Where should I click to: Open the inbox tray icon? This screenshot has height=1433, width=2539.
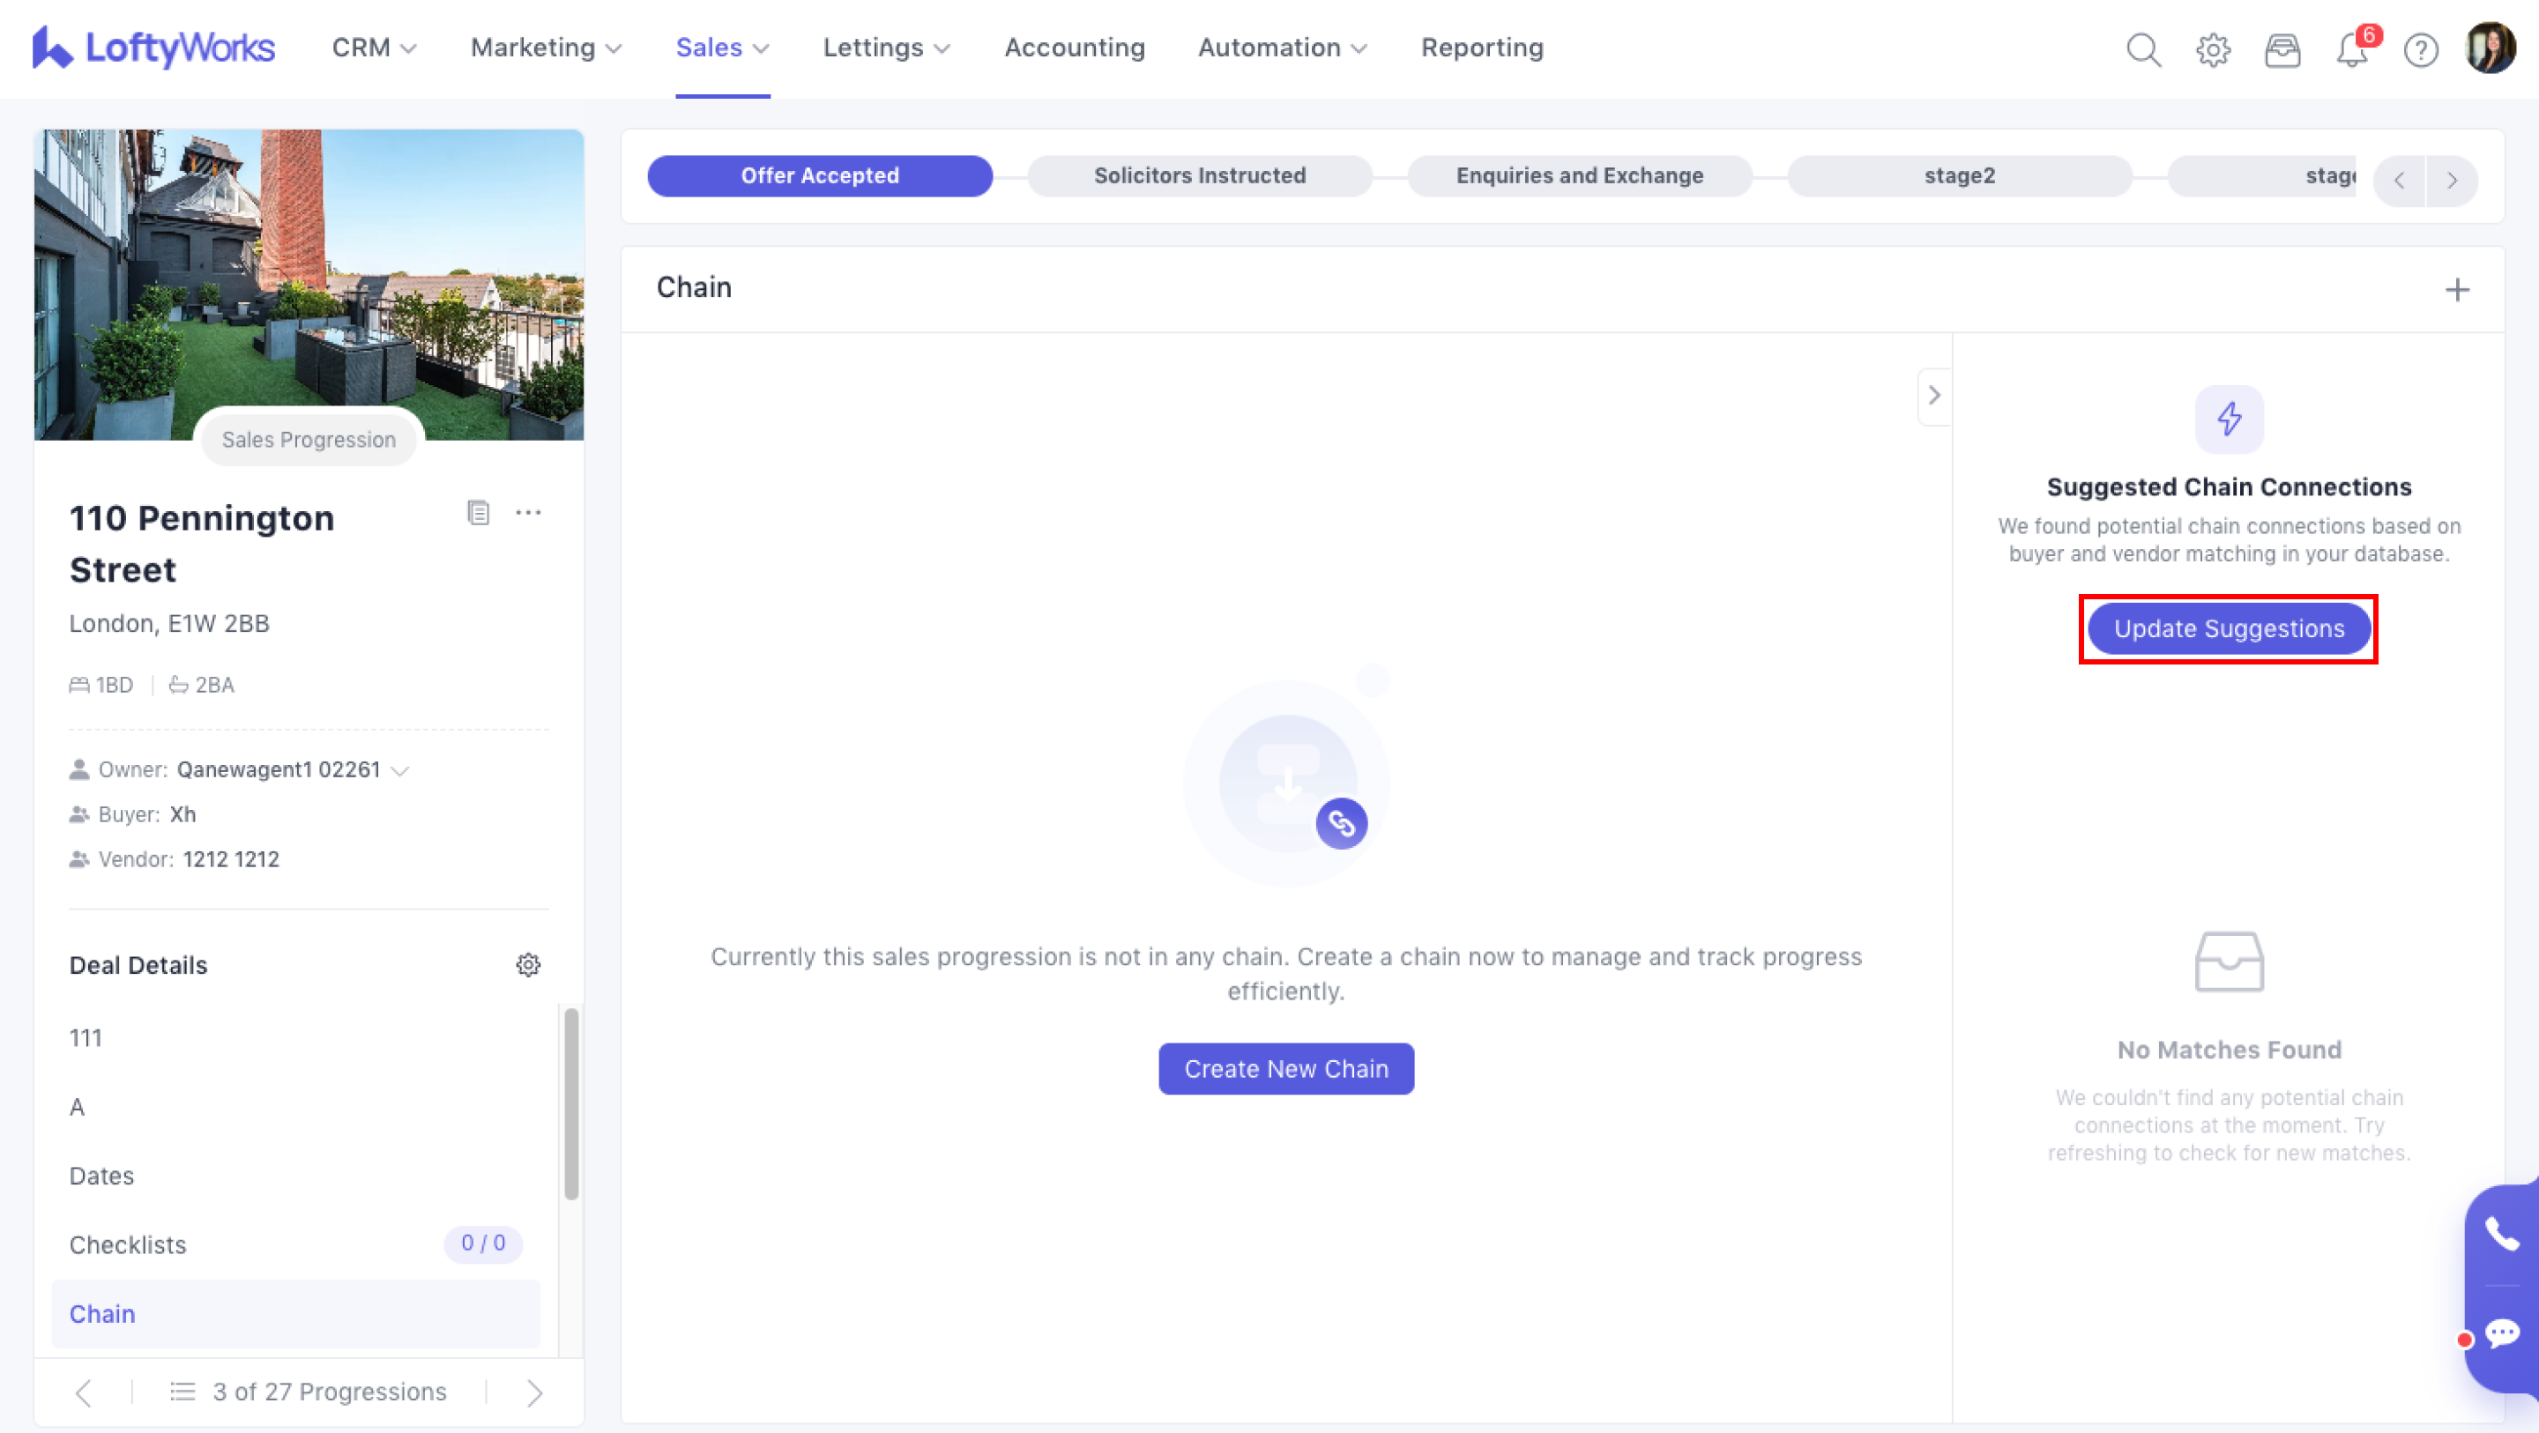[x=2282, y=49]
